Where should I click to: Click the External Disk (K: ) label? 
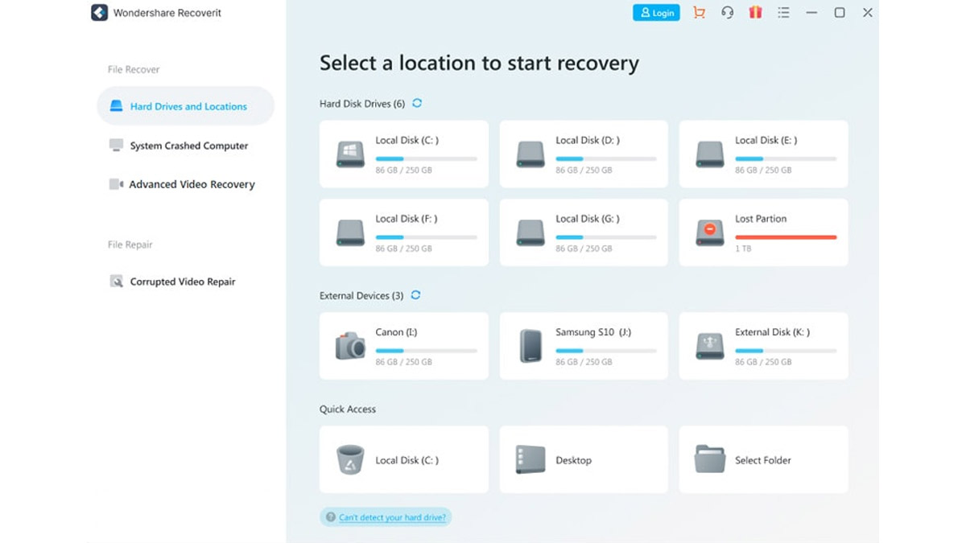tap(773, 332)
